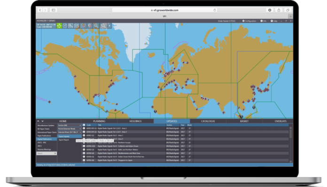Image resolution: width=327 pixels, height=187 pixels.
Task: Click the Info button in top bar
Action: click(264, 21)
